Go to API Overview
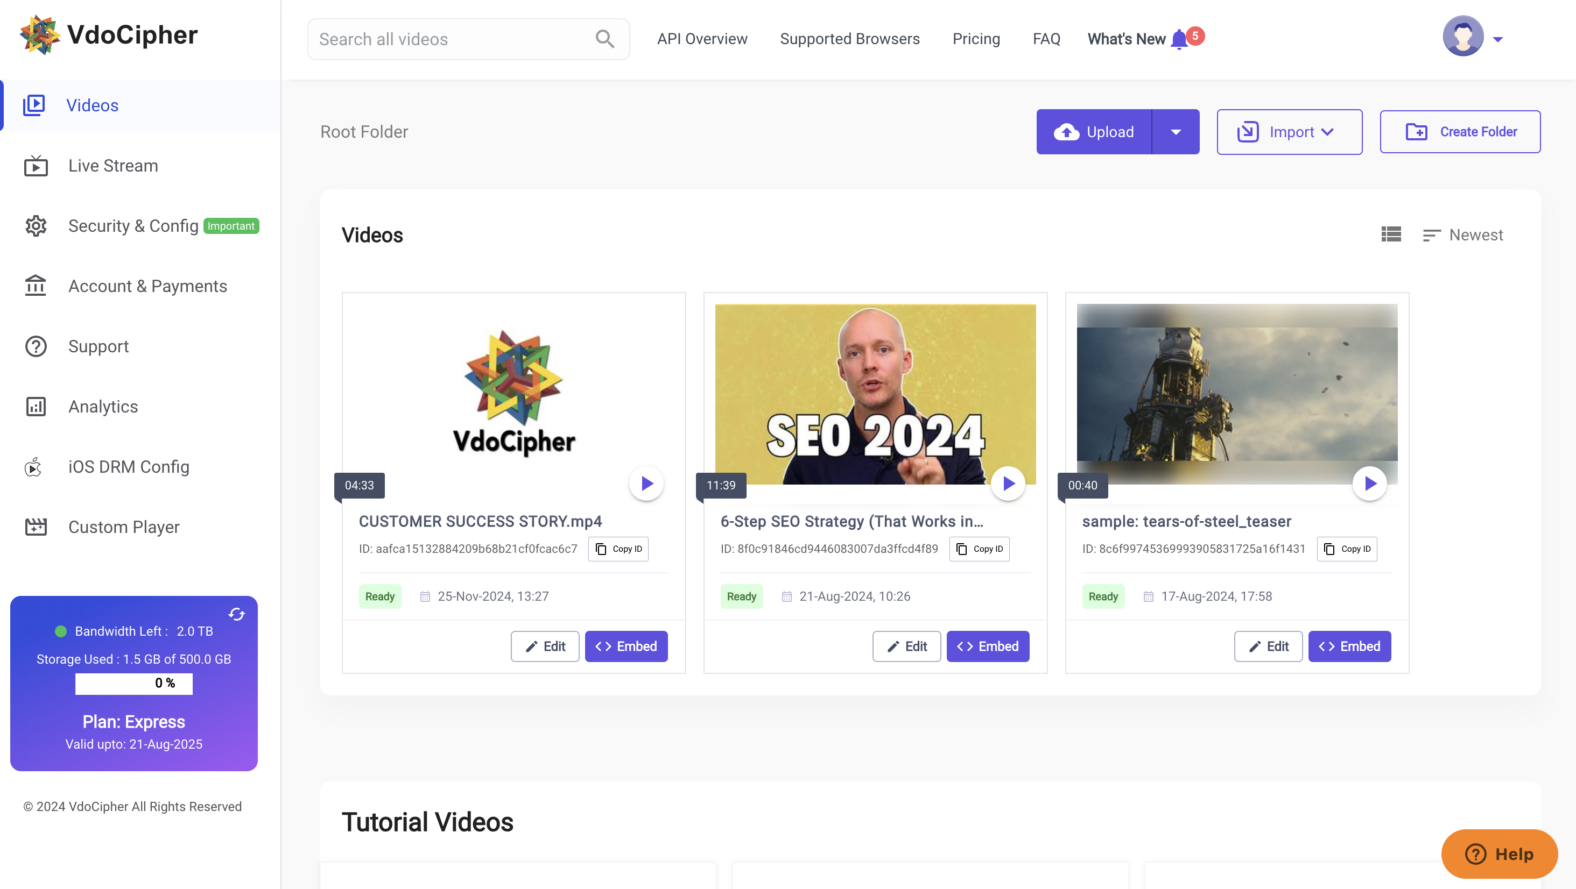 (x=702, y=39)
